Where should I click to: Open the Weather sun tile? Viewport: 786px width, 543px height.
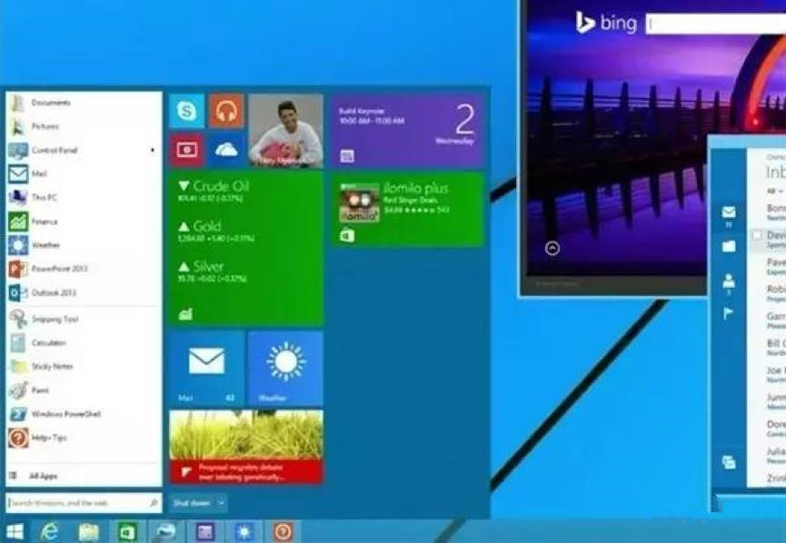pyautogui.click(x=285, y=367)
